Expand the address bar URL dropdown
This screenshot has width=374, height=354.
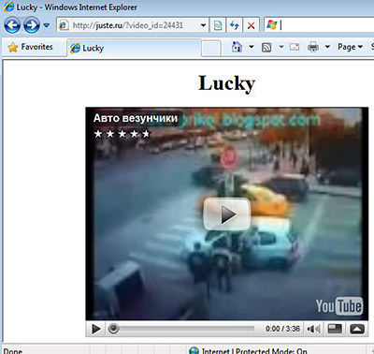tap(203, 25)
